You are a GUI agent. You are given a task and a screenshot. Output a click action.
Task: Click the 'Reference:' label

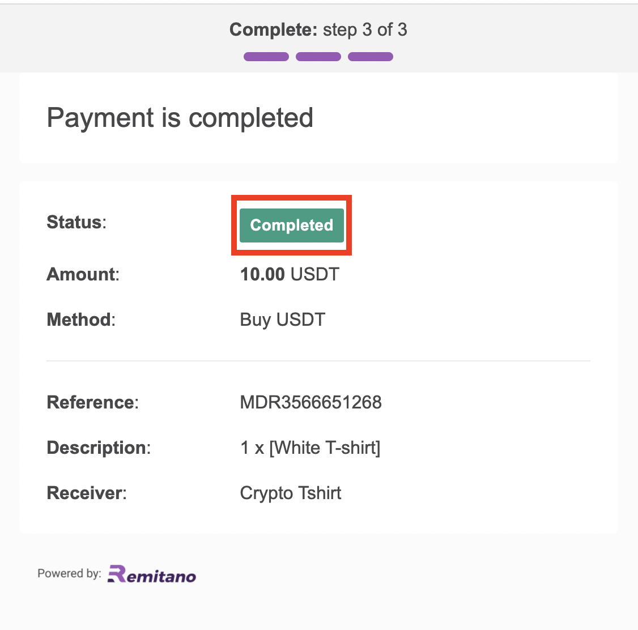click(93, 402)
